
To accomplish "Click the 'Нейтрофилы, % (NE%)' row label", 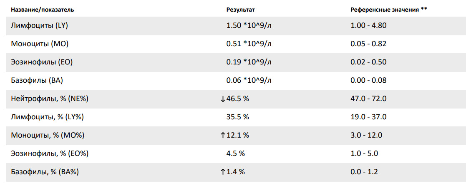I will click(50, 99).
